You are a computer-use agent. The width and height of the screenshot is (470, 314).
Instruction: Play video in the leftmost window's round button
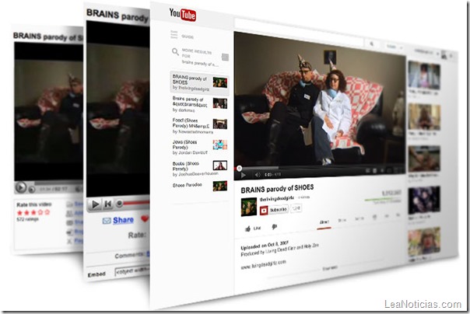[21, 187]
